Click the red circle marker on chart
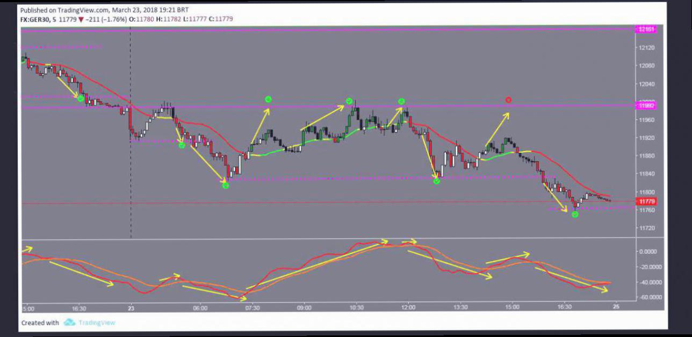This screenshot has width=692, height=337. tap(508, 100)
